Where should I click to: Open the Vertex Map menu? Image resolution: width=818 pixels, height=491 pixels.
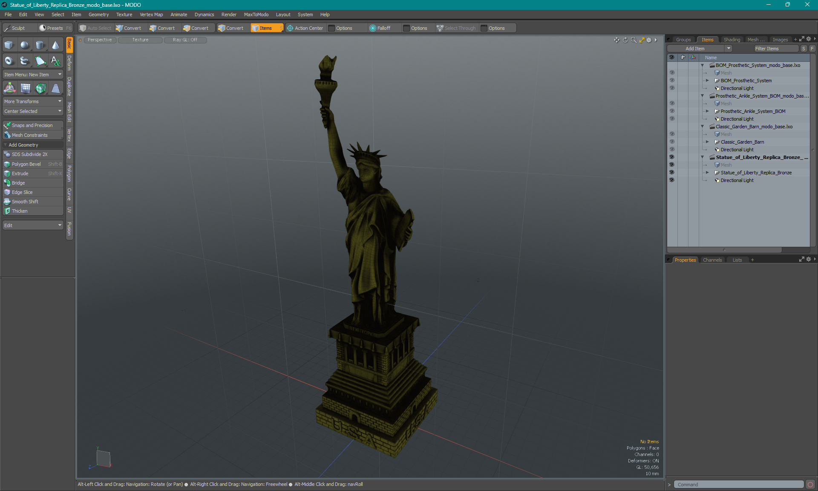coord(151,14)
